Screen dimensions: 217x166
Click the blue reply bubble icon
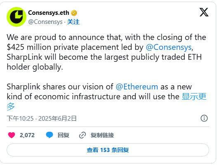click(50, 135)
